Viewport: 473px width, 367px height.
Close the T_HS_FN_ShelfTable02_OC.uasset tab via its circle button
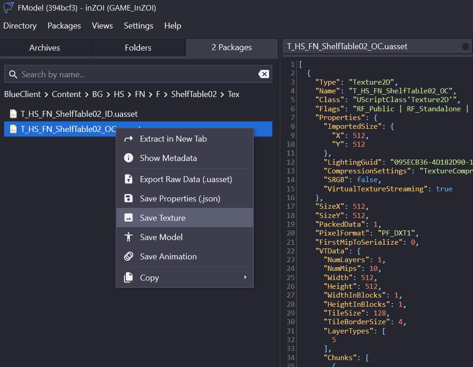(466, 46)
